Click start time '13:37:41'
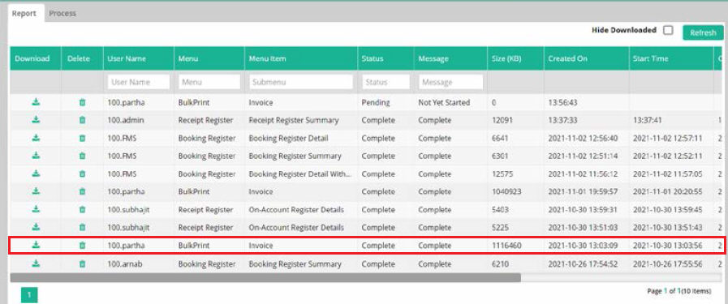This screenshot has width=728, height=304. pos(648,120)
